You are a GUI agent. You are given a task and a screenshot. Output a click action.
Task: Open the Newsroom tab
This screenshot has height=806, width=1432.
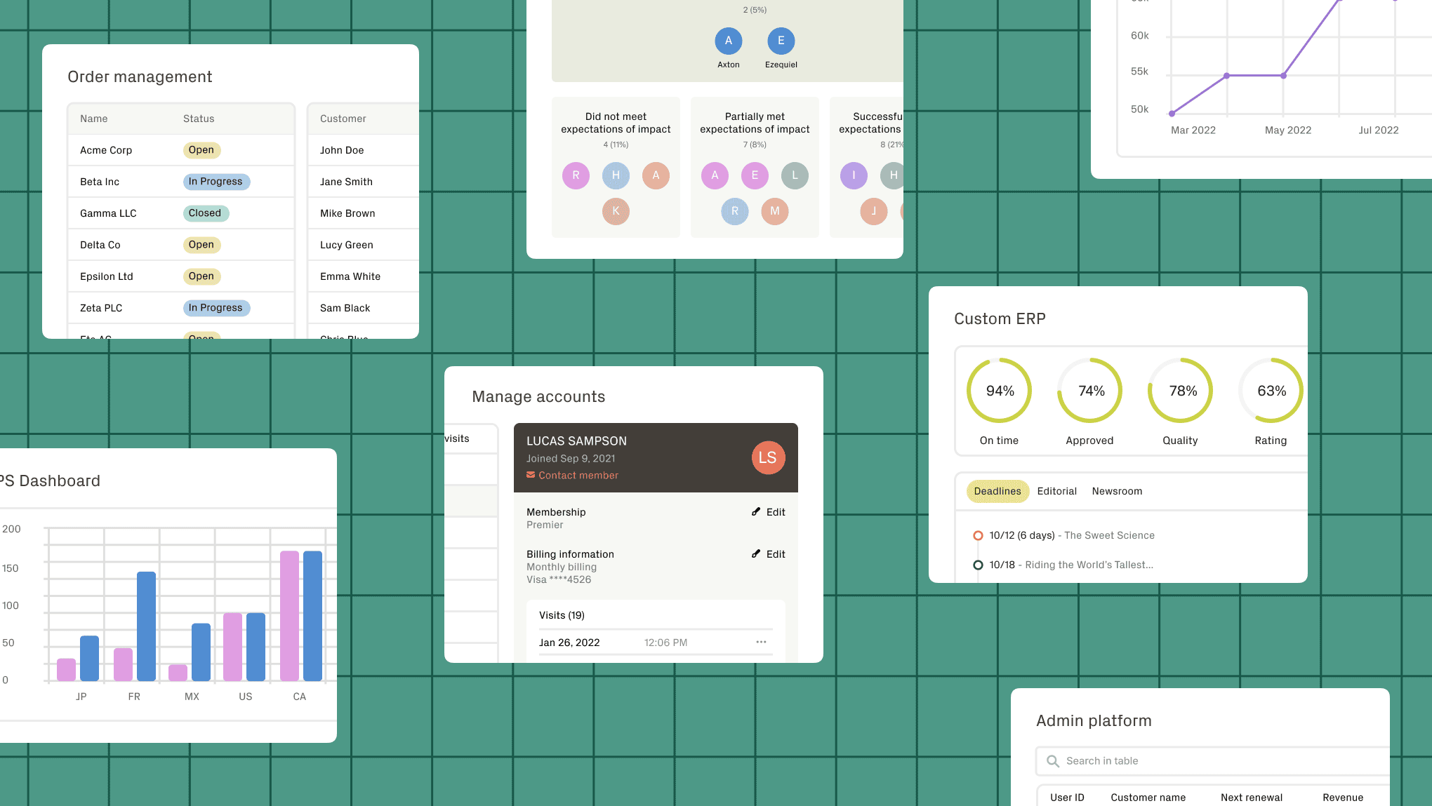pos(1117,491)
